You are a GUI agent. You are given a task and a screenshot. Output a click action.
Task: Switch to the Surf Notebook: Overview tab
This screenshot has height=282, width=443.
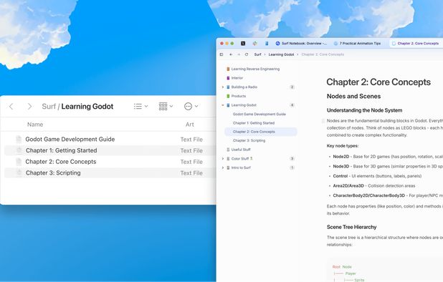pyautogui.click(x=301, y=44)
